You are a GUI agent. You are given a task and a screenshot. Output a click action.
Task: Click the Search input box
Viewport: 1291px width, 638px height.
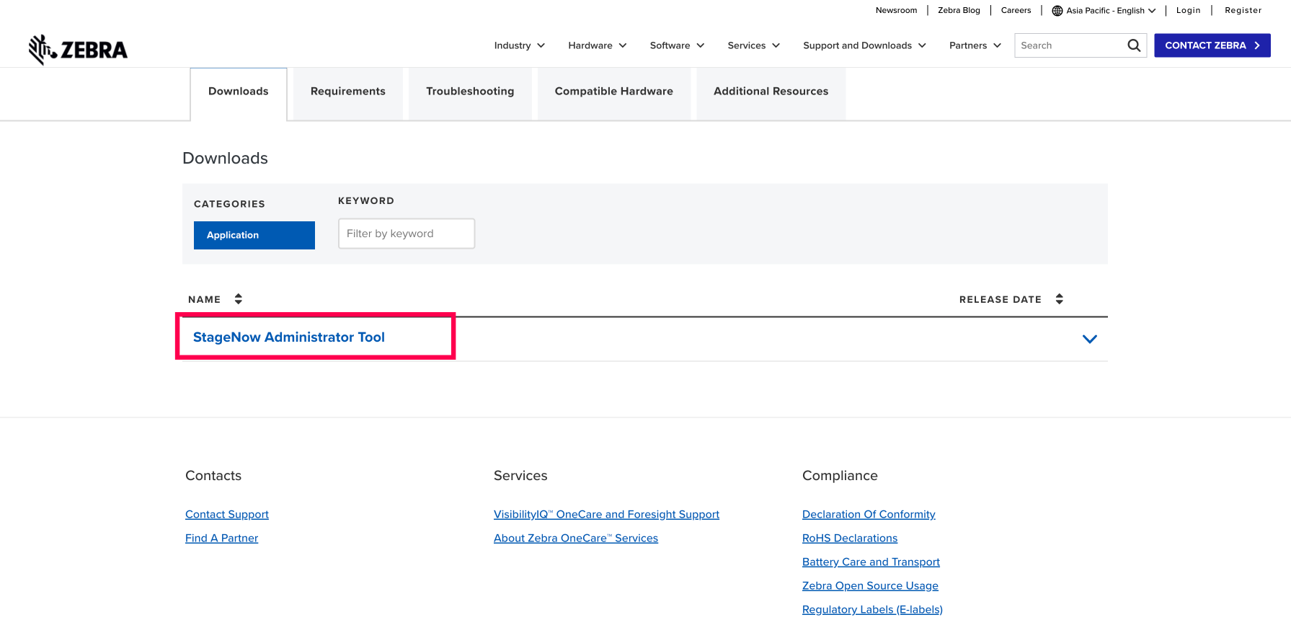point(1070,45)
